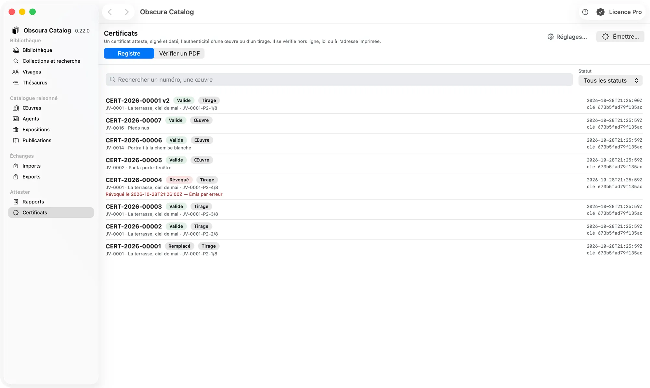
Task: Click the Rapports document icon
Action: [x=16, y=202]
